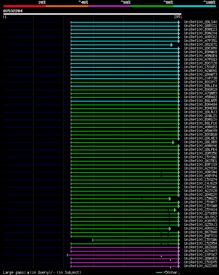The width and height of the screenshot is (219, 275).
Task: Select the UniRef100_Q9LNJ3 hit label
Action: (x=201, y=112)
